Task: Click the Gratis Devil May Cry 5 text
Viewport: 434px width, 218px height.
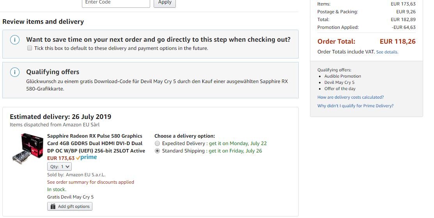Action: [x=70, y=197]
